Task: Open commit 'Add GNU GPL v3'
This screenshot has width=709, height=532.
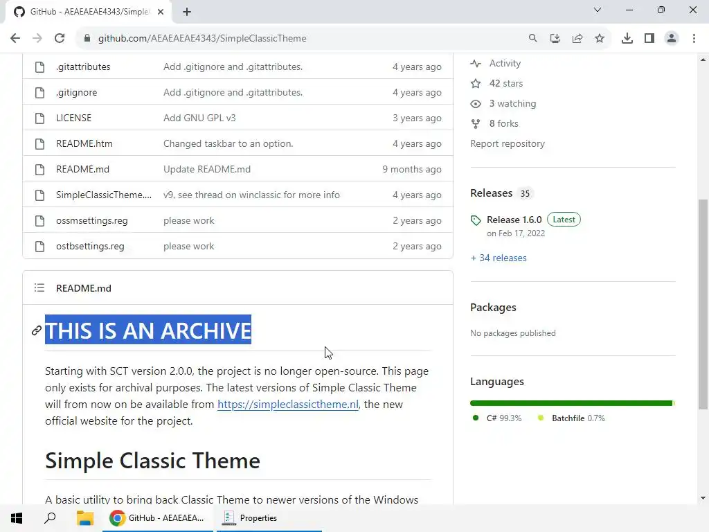Action: pyautogui.click(x=199, y=118)
